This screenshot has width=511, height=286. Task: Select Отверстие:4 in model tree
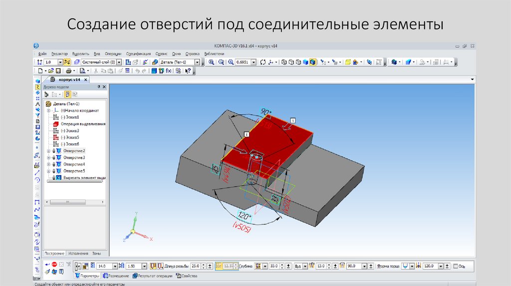pos(74,164)
